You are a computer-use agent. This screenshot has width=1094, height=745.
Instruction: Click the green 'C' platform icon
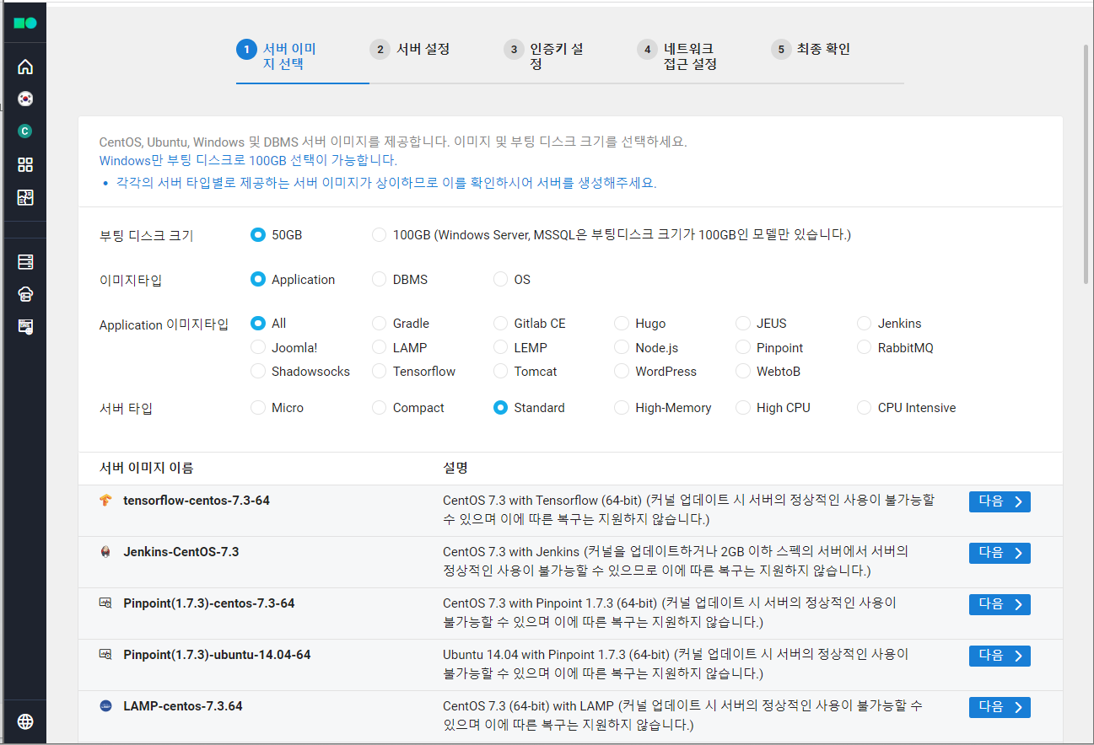point(25,131)
